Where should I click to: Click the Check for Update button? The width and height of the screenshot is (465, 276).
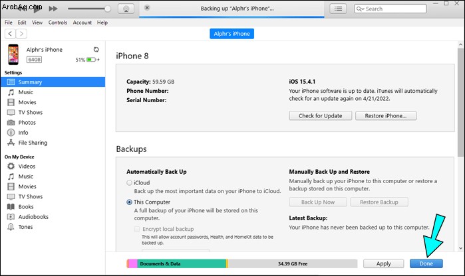[x=320, y=116]
